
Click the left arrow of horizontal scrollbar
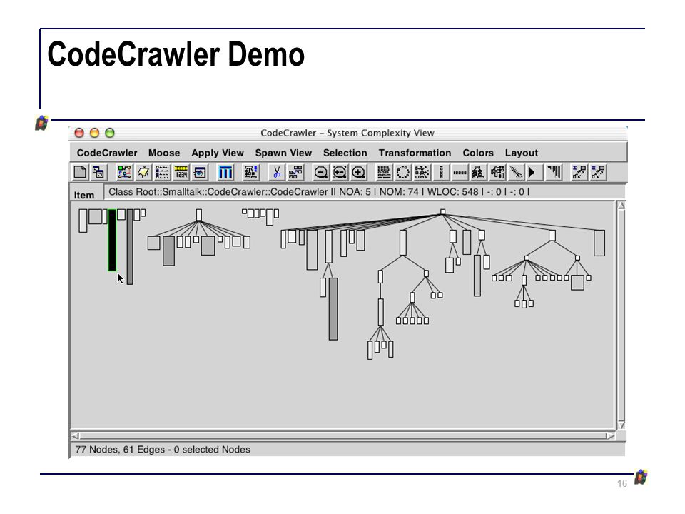tap(76, 435)
